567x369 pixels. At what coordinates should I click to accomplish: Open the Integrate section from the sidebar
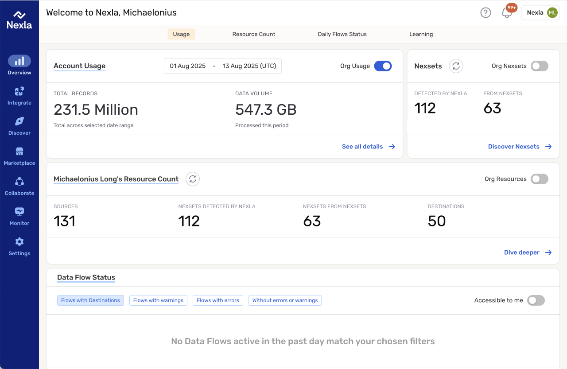click(x=19, y=91)
